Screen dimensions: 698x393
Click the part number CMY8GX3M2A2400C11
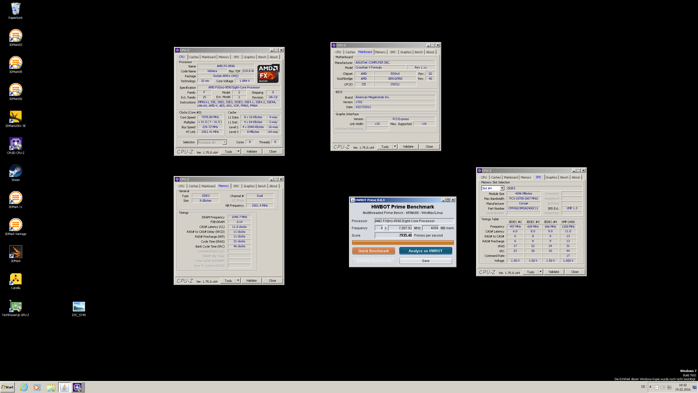523,208
